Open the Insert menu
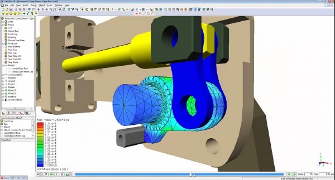 pyautogui.click(x=26, y=5)
